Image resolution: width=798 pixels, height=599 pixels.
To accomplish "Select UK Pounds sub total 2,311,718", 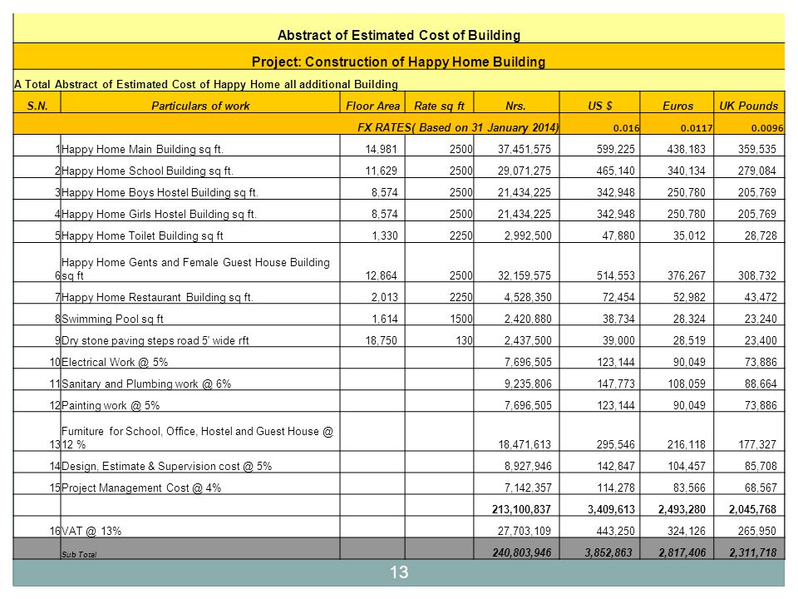I will coord(753,552).
